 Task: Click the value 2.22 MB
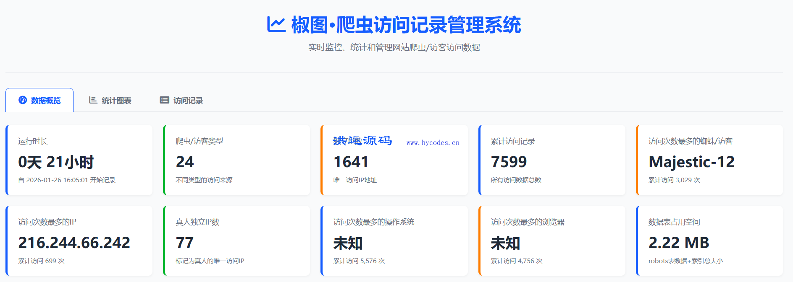(x=679, y=243)
